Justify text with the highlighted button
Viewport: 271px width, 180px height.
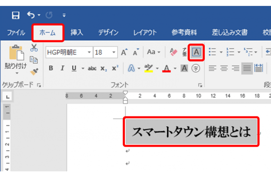pyautogui.click(x=247, y=68)
